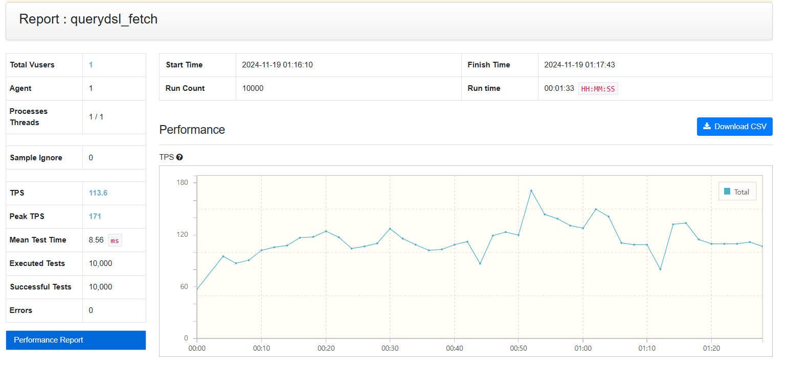Click the Run Count value 10000
This screenshot has height=365, width=787.
(253, 88)
